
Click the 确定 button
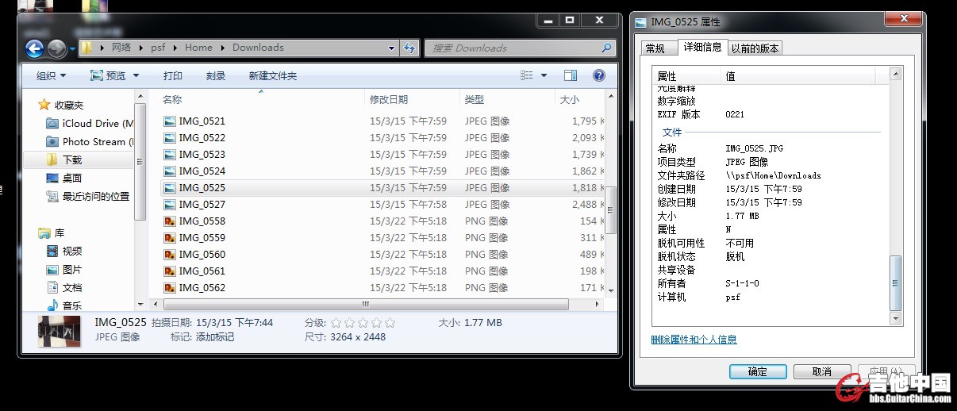click(x=757, y=371)
